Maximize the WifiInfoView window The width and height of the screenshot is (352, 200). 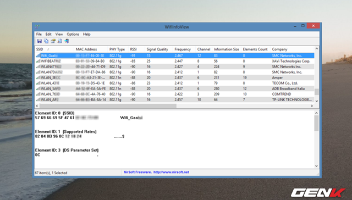tap(303, 26)
